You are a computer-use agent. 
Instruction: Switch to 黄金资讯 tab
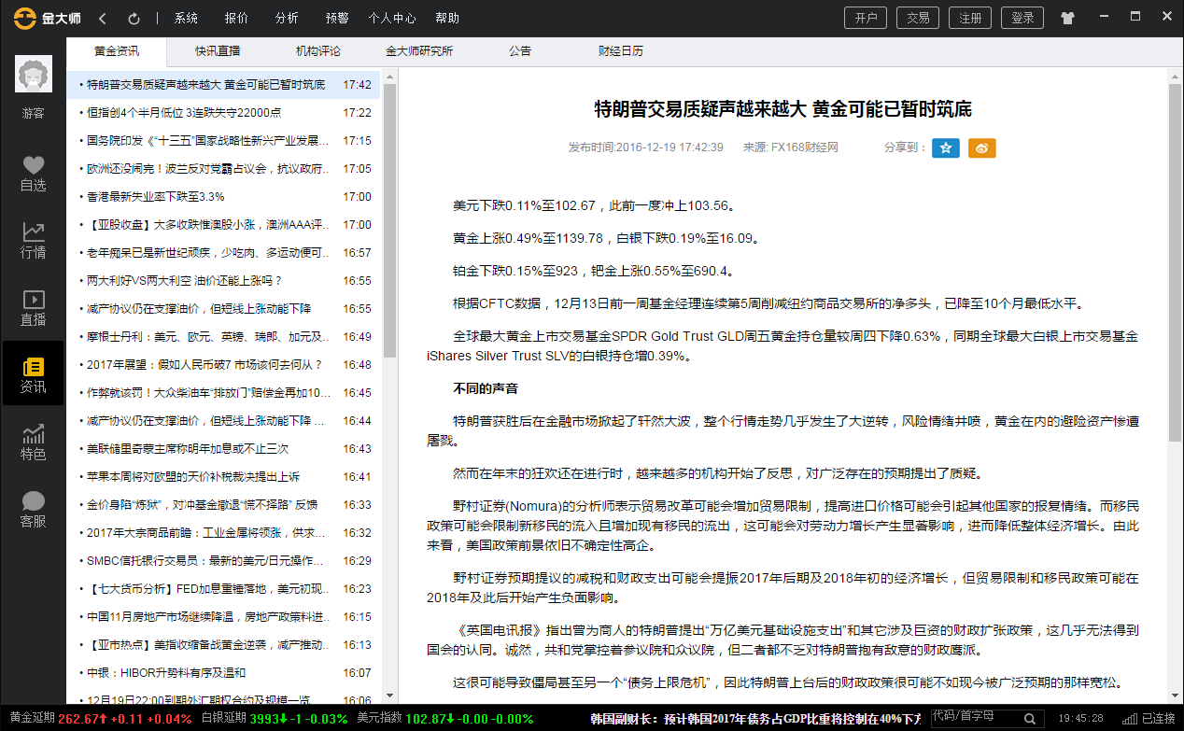pyautogui.click(x=117, y=51)
